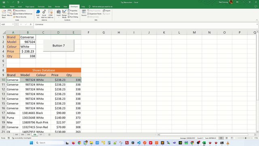Select cell with Siren Red

coord(43,127)
